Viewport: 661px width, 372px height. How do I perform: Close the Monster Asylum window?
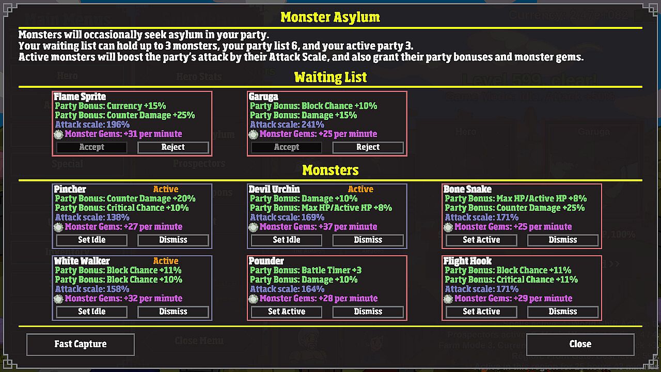pos(580,345)
